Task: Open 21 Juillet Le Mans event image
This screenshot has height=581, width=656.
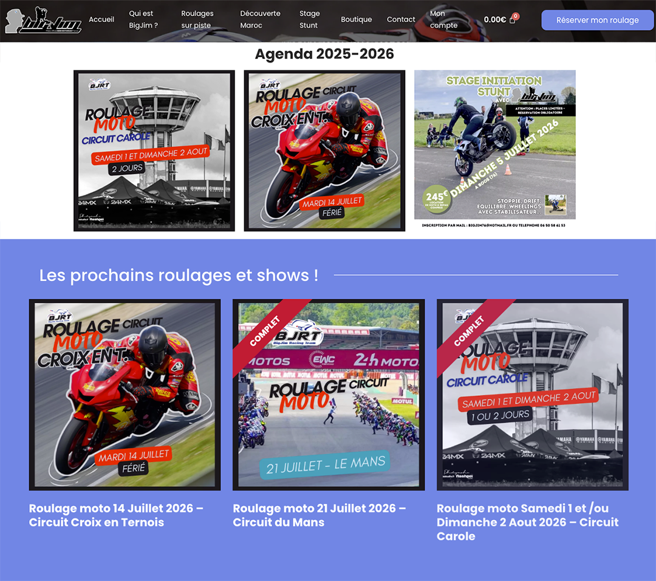Action: click(329, 395)
